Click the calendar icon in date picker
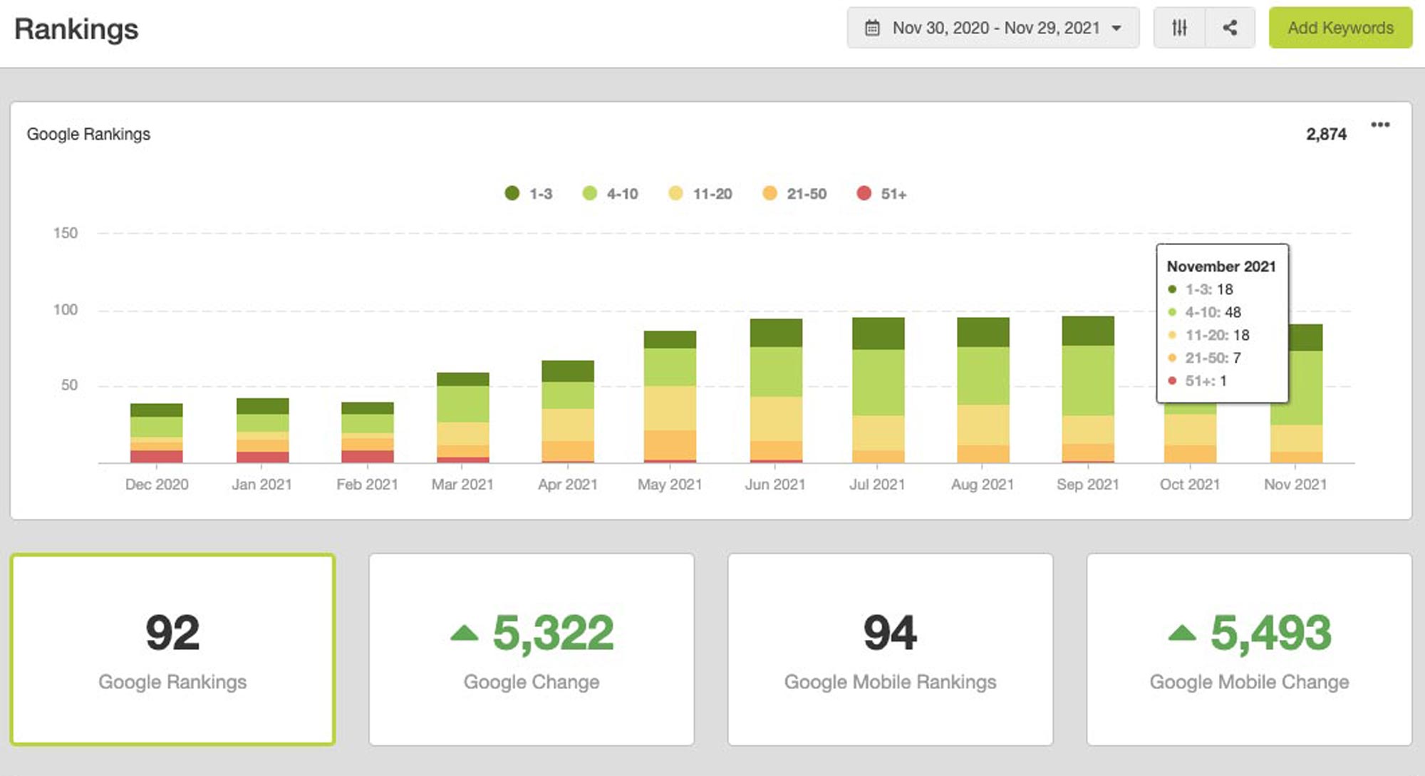Screen dimensions: 1425x776 (x=872, y=28)
